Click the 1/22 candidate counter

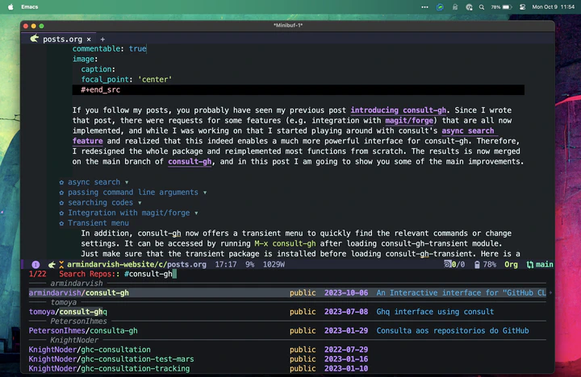click(x=37, y=274)
